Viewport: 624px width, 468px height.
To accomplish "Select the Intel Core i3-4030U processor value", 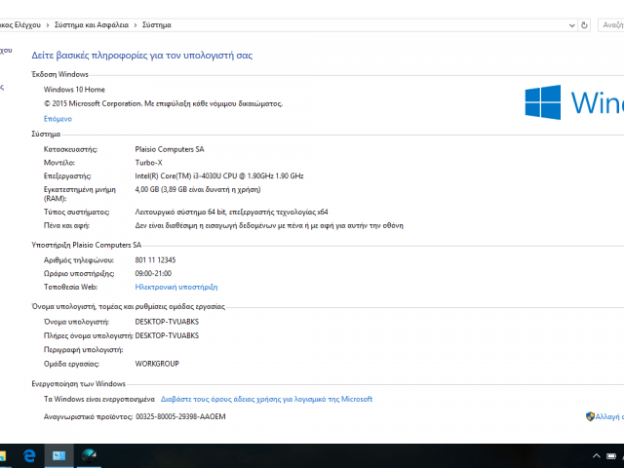I will pyautogui.click(x=219, y=175).
